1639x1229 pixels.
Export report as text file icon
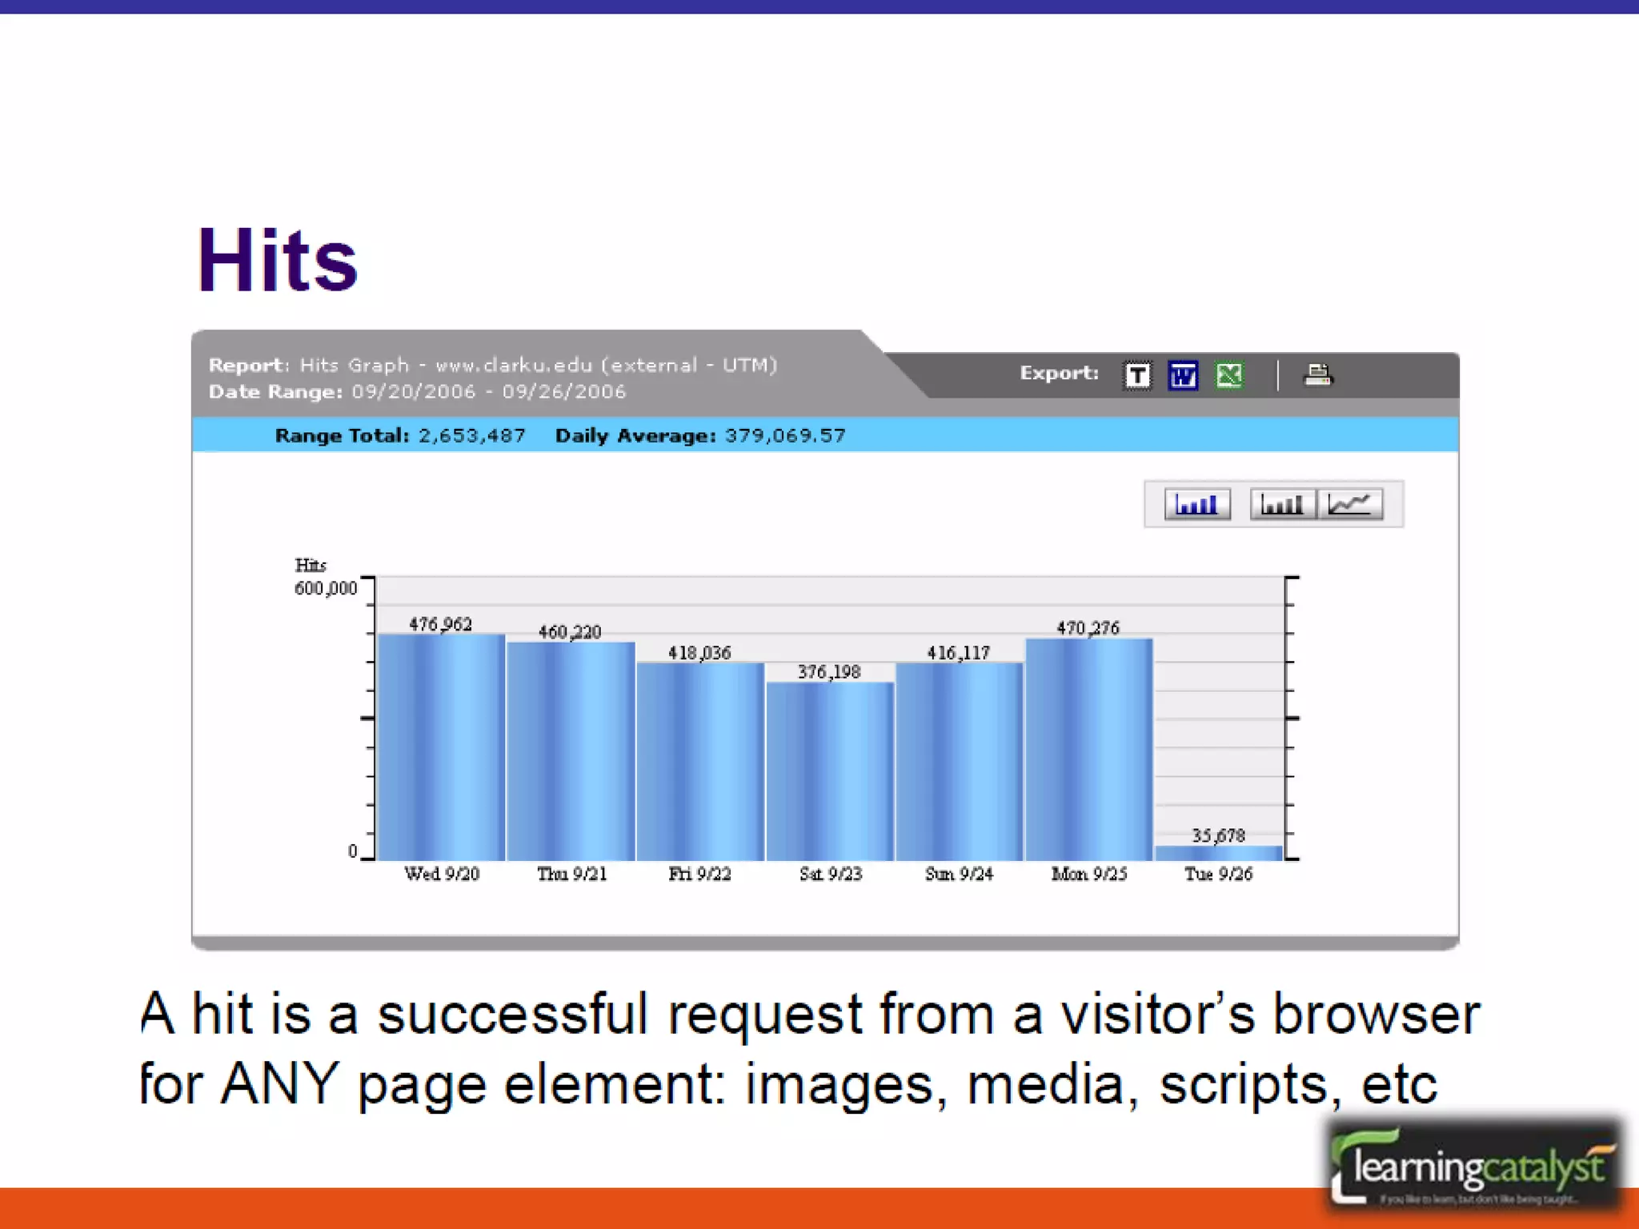(x=1137, y=375)
